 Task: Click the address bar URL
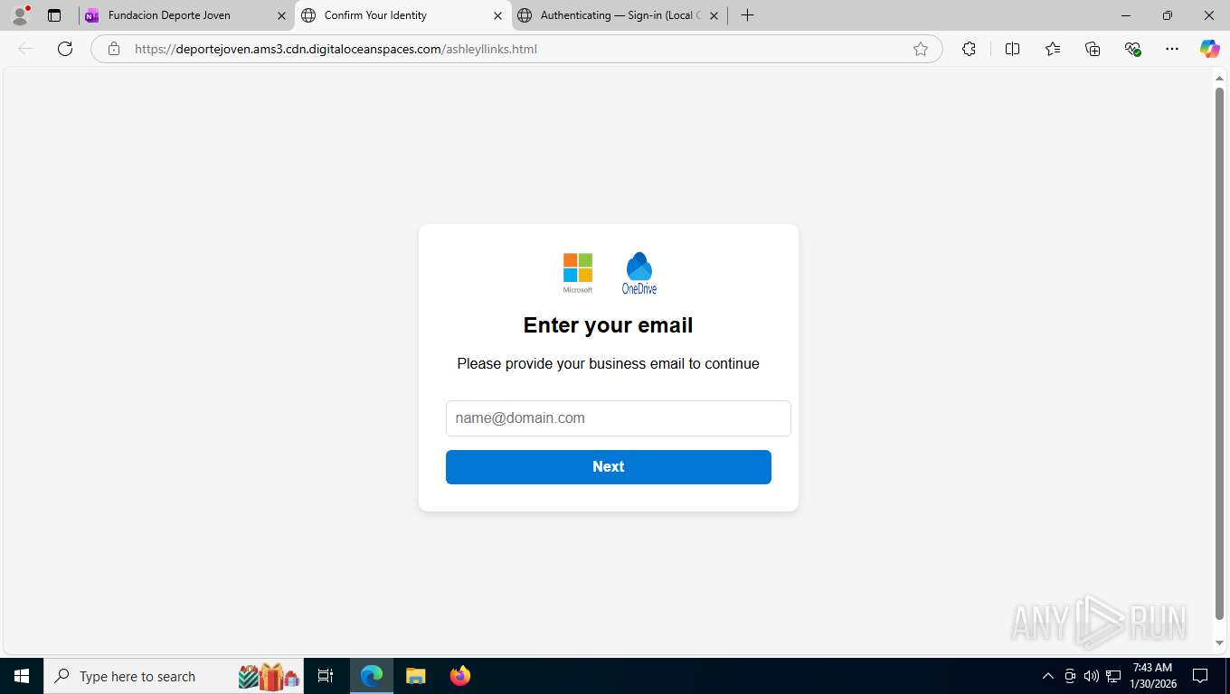pos(336,49)
